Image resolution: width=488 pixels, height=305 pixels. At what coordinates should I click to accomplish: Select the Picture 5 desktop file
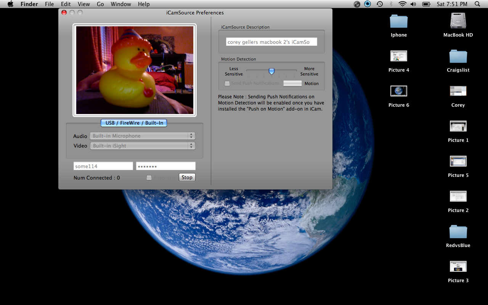coord(458,161)
